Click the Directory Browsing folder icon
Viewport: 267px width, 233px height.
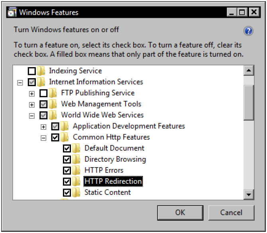pyautogui.click(x=76, y=159)
